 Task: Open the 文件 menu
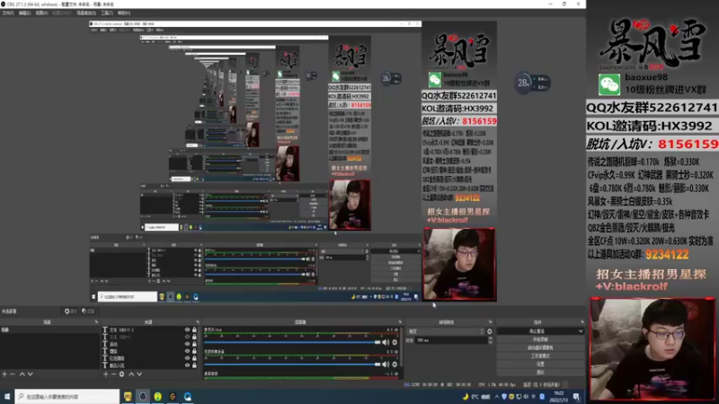tap(8, 13)
